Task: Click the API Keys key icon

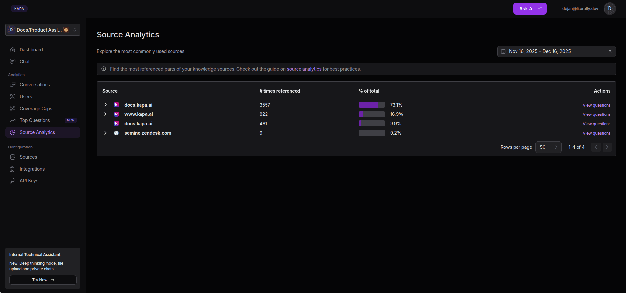Action: pyautogui.click(x=13, y=181)
